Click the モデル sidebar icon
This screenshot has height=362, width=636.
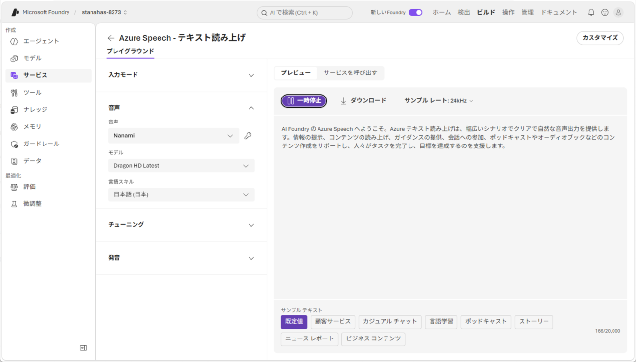click(x=14, y=58)
